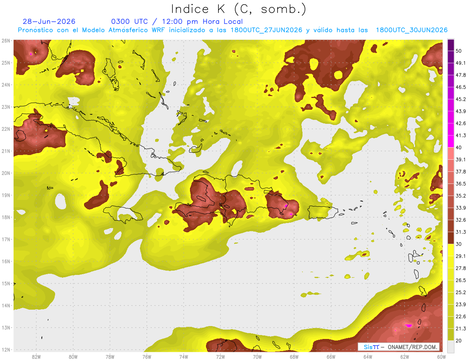
Task: Click the colorbar label "23.9"
Action: point(460,304)
